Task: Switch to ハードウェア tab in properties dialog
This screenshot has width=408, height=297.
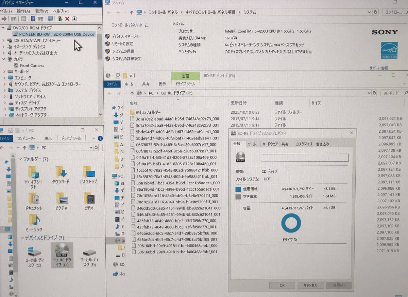Action: [x=270, y=144]
